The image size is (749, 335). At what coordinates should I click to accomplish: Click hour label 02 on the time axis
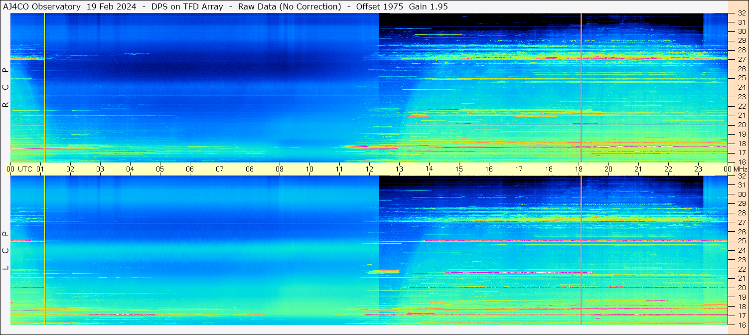(70, 169)
